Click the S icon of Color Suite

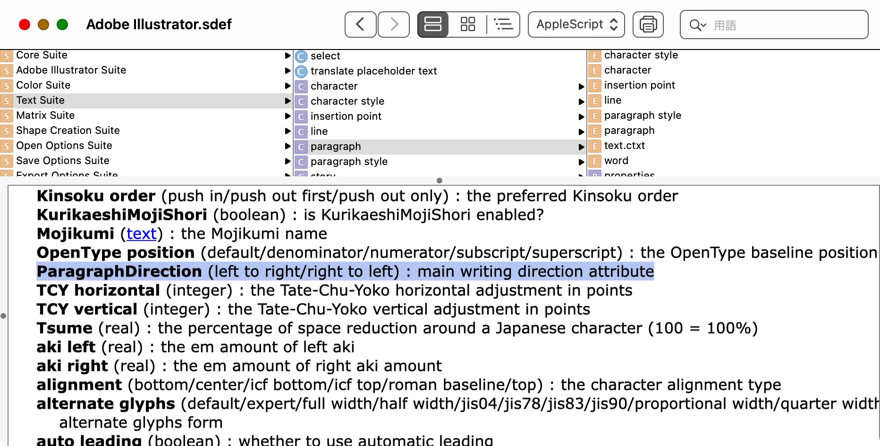[x=7, y=86]
